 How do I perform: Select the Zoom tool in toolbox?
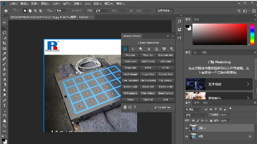coord(4,126)
